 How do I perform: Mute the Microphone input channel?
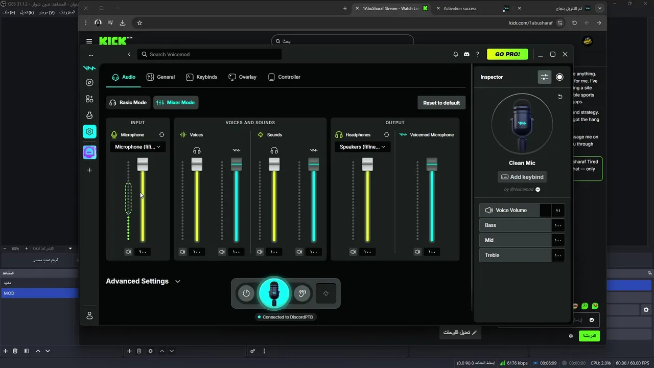(128, 251)
